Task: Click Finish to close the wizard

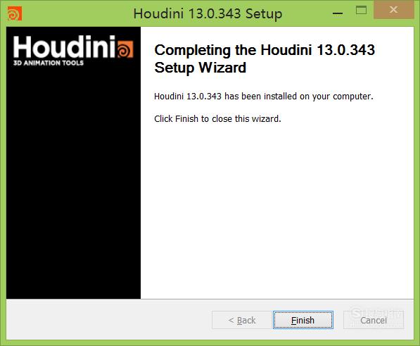Action: click(x=303, y=320)
